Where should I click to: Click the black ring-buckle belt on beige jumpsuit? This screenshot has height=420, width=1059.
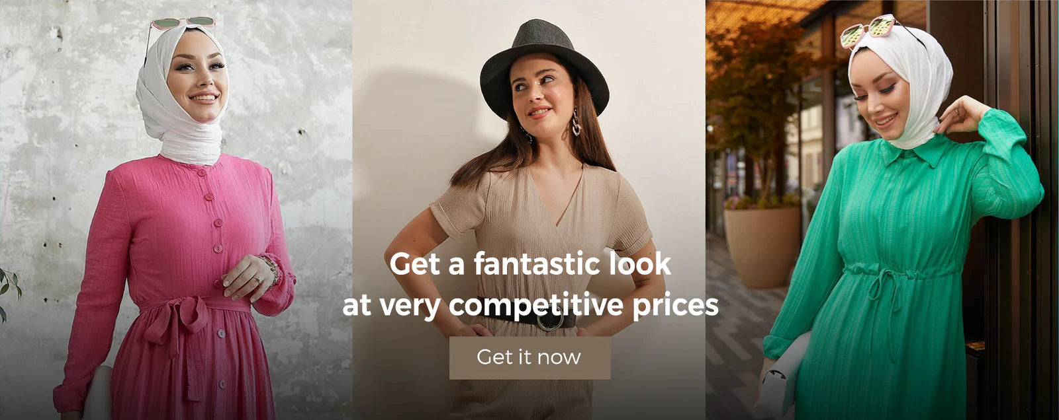549,320
